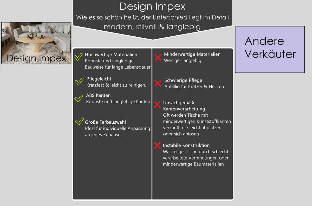
Task: Click the red X next to Instabile Konstruktion
Action: [157, 145]
